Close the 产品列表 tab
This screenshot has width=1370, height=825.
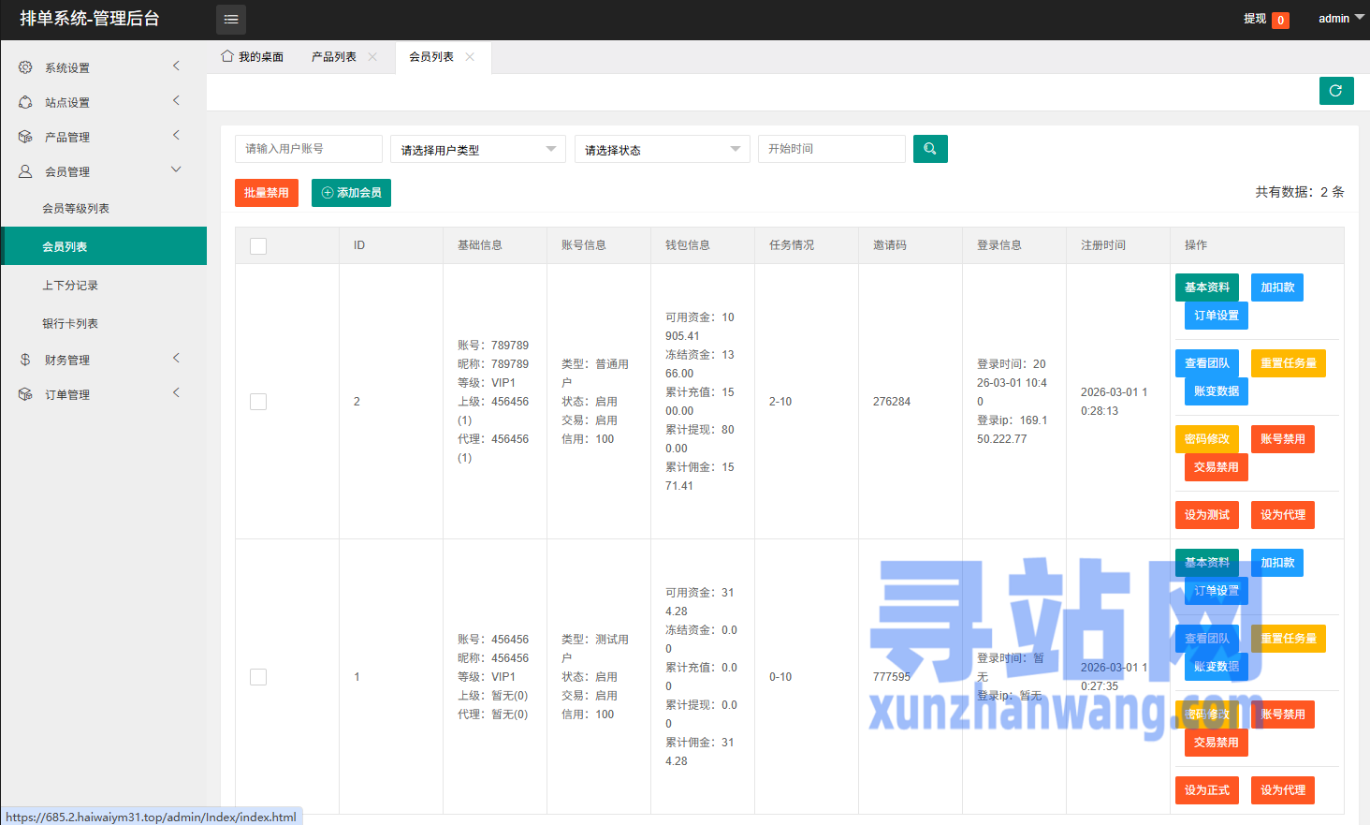click(x=372, y=57)
